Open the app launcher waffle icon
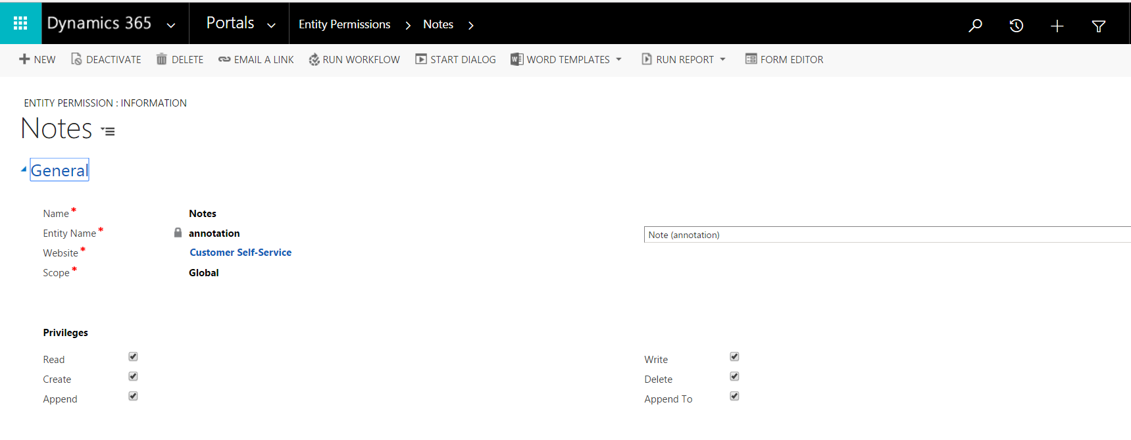The image size is (1131, 440). [20, 24]
